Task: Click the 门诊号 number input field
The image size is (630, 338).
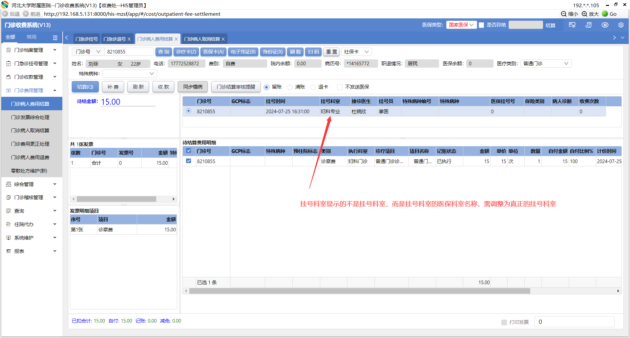Action: click(x=129, y=52)
